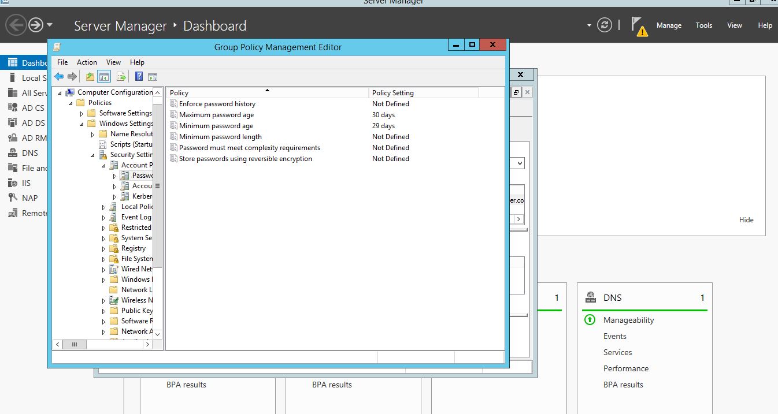The image size is (778, 414).
Task: Open the Help menu in Group Policy editor
Action: [137, 62]
